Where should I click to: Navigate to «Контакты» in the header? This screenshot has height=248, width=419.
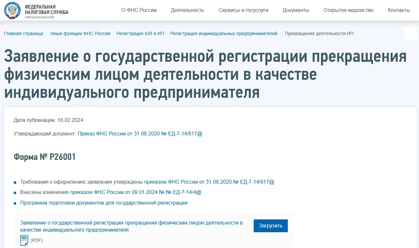(399, 10)
